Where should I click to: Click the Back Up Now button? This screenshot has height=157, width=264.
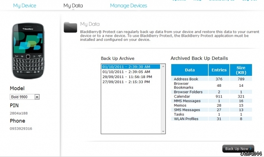(238, 149)
